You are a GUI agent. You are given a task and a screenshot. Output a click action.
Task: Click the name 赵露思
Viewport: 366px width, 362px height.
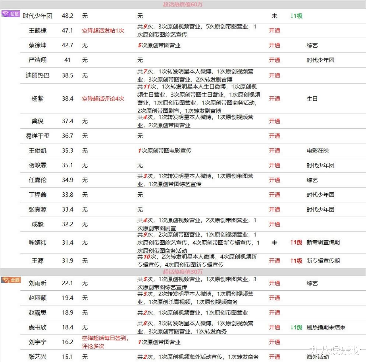pyautogui.click(x=37, y=313)
